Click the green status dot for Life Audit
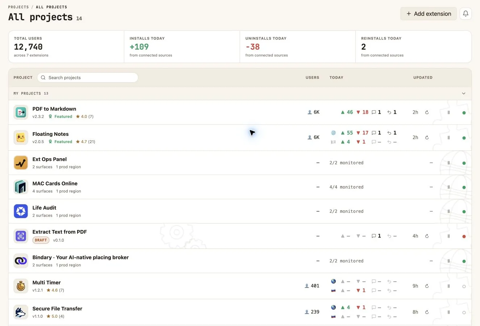 pos(464,212)
